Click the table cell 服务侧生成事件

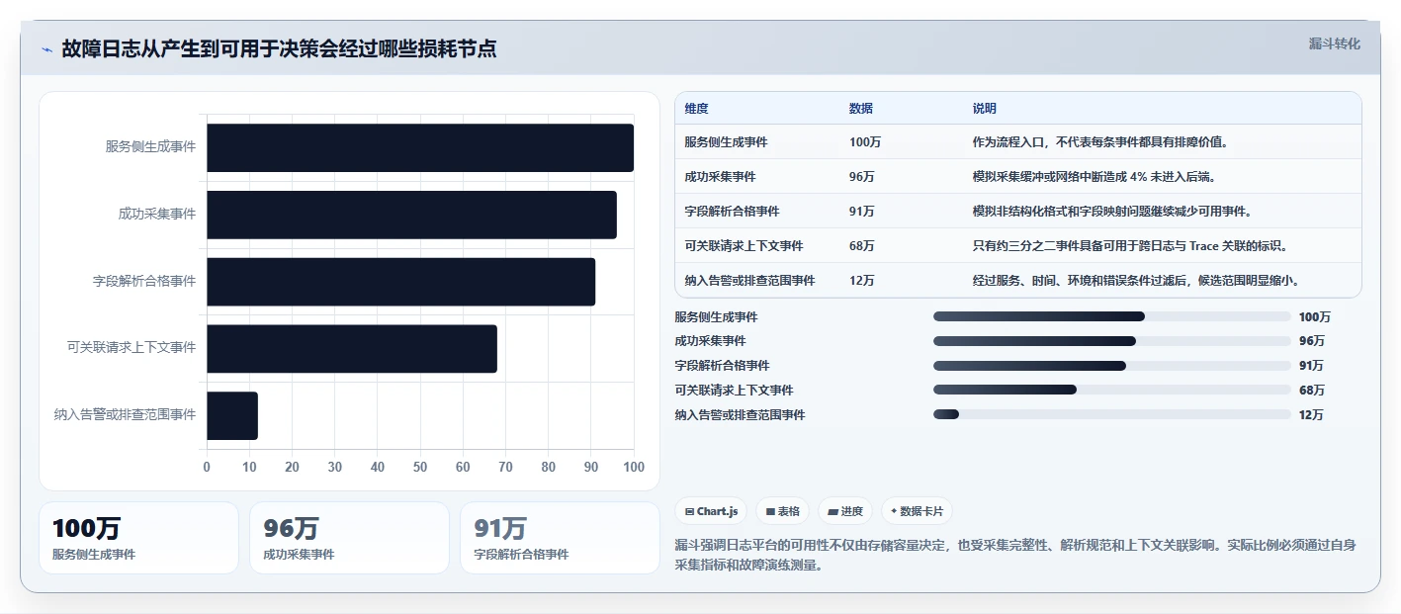726,142
